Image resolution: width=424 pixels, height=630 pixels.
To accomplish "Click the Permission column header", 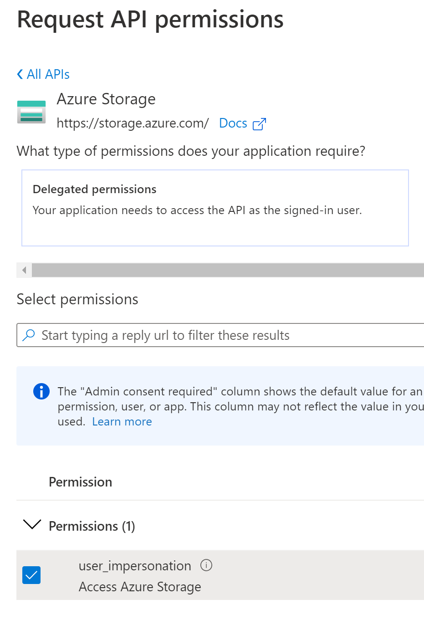I will click(80, 481).
